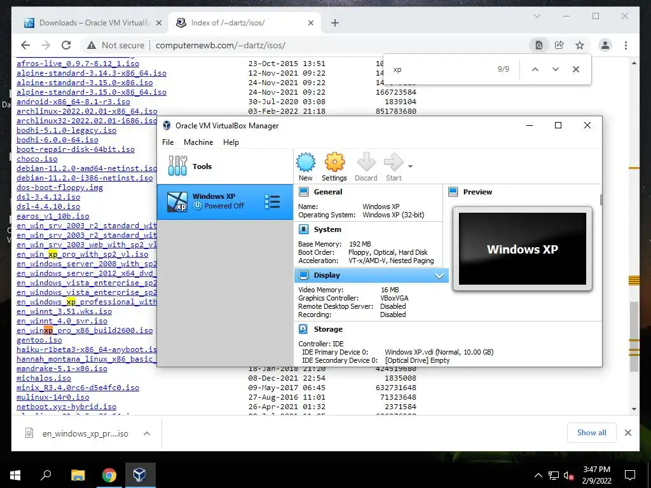This screenshot has height=488, width=651.
Task: Show hidden system tray icons
Action: pyautogui.click(x=538, y=475)
